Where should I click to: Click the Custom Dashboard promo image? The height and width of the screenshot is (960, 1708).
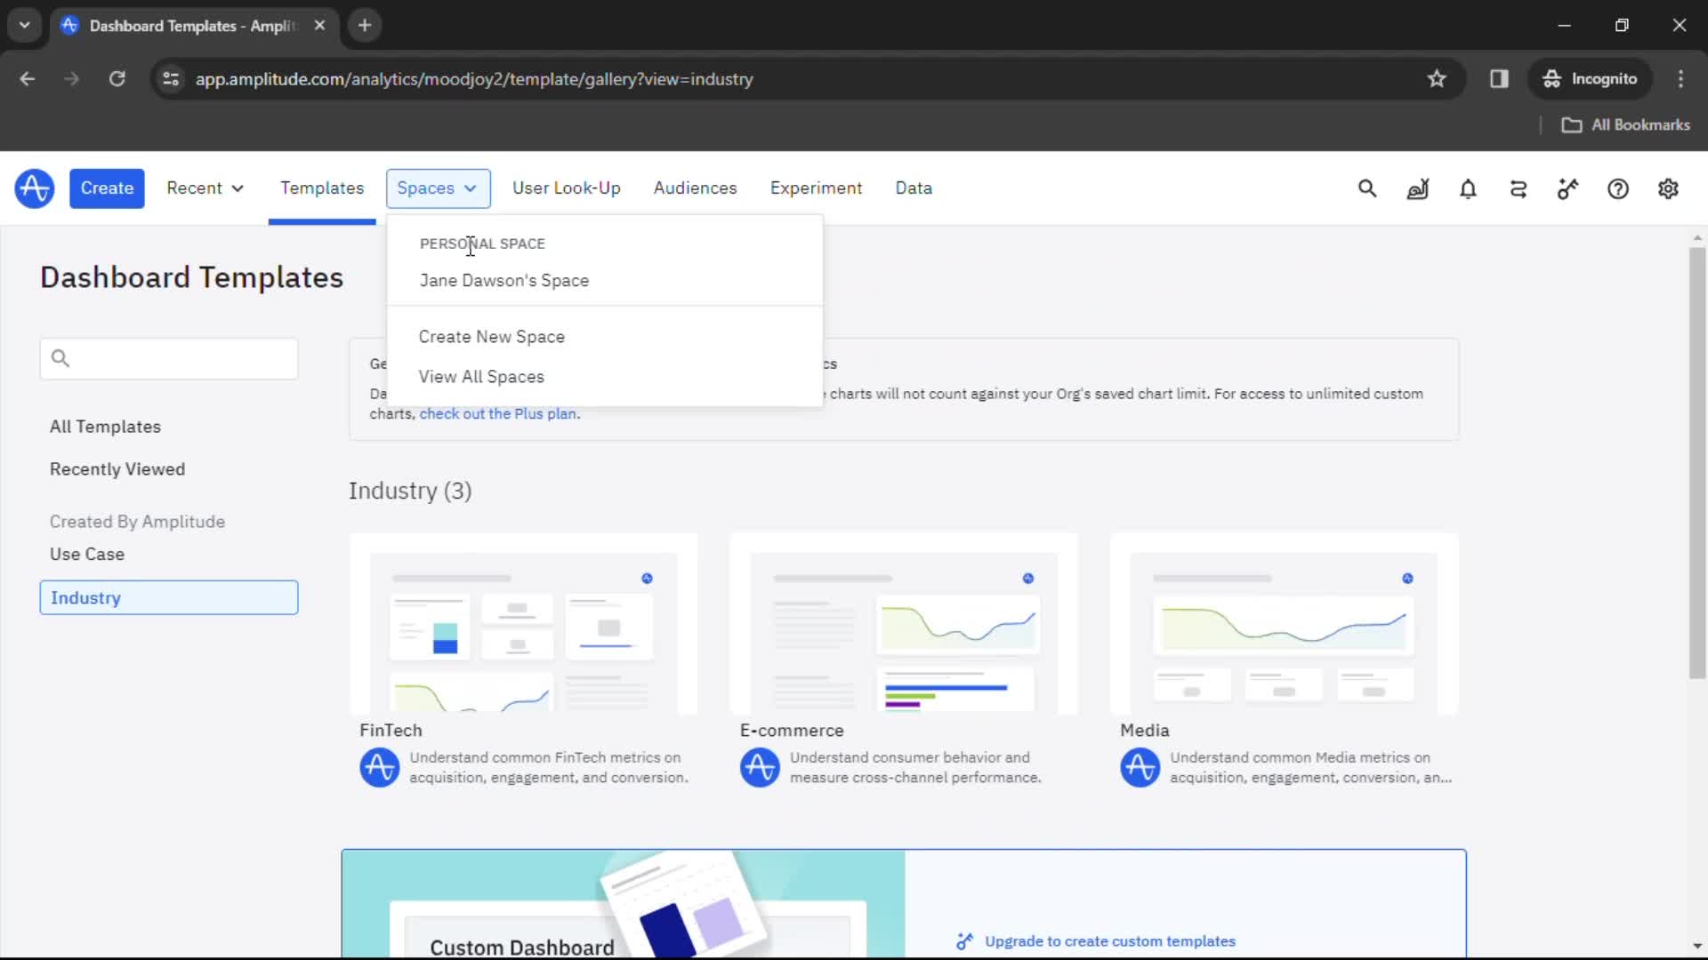[623, 904]
